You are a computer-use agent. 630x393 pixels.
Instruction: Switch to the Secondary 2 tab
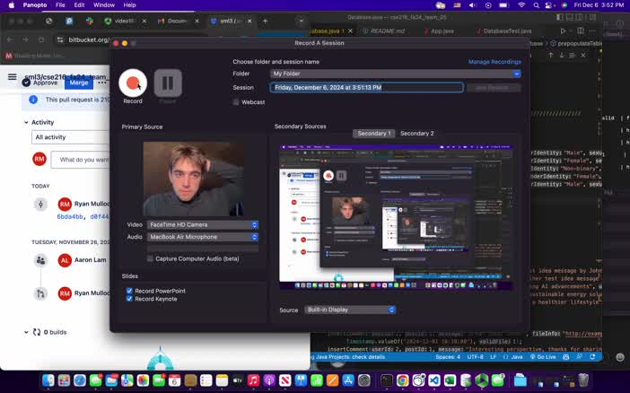click(x=416, y=133)
